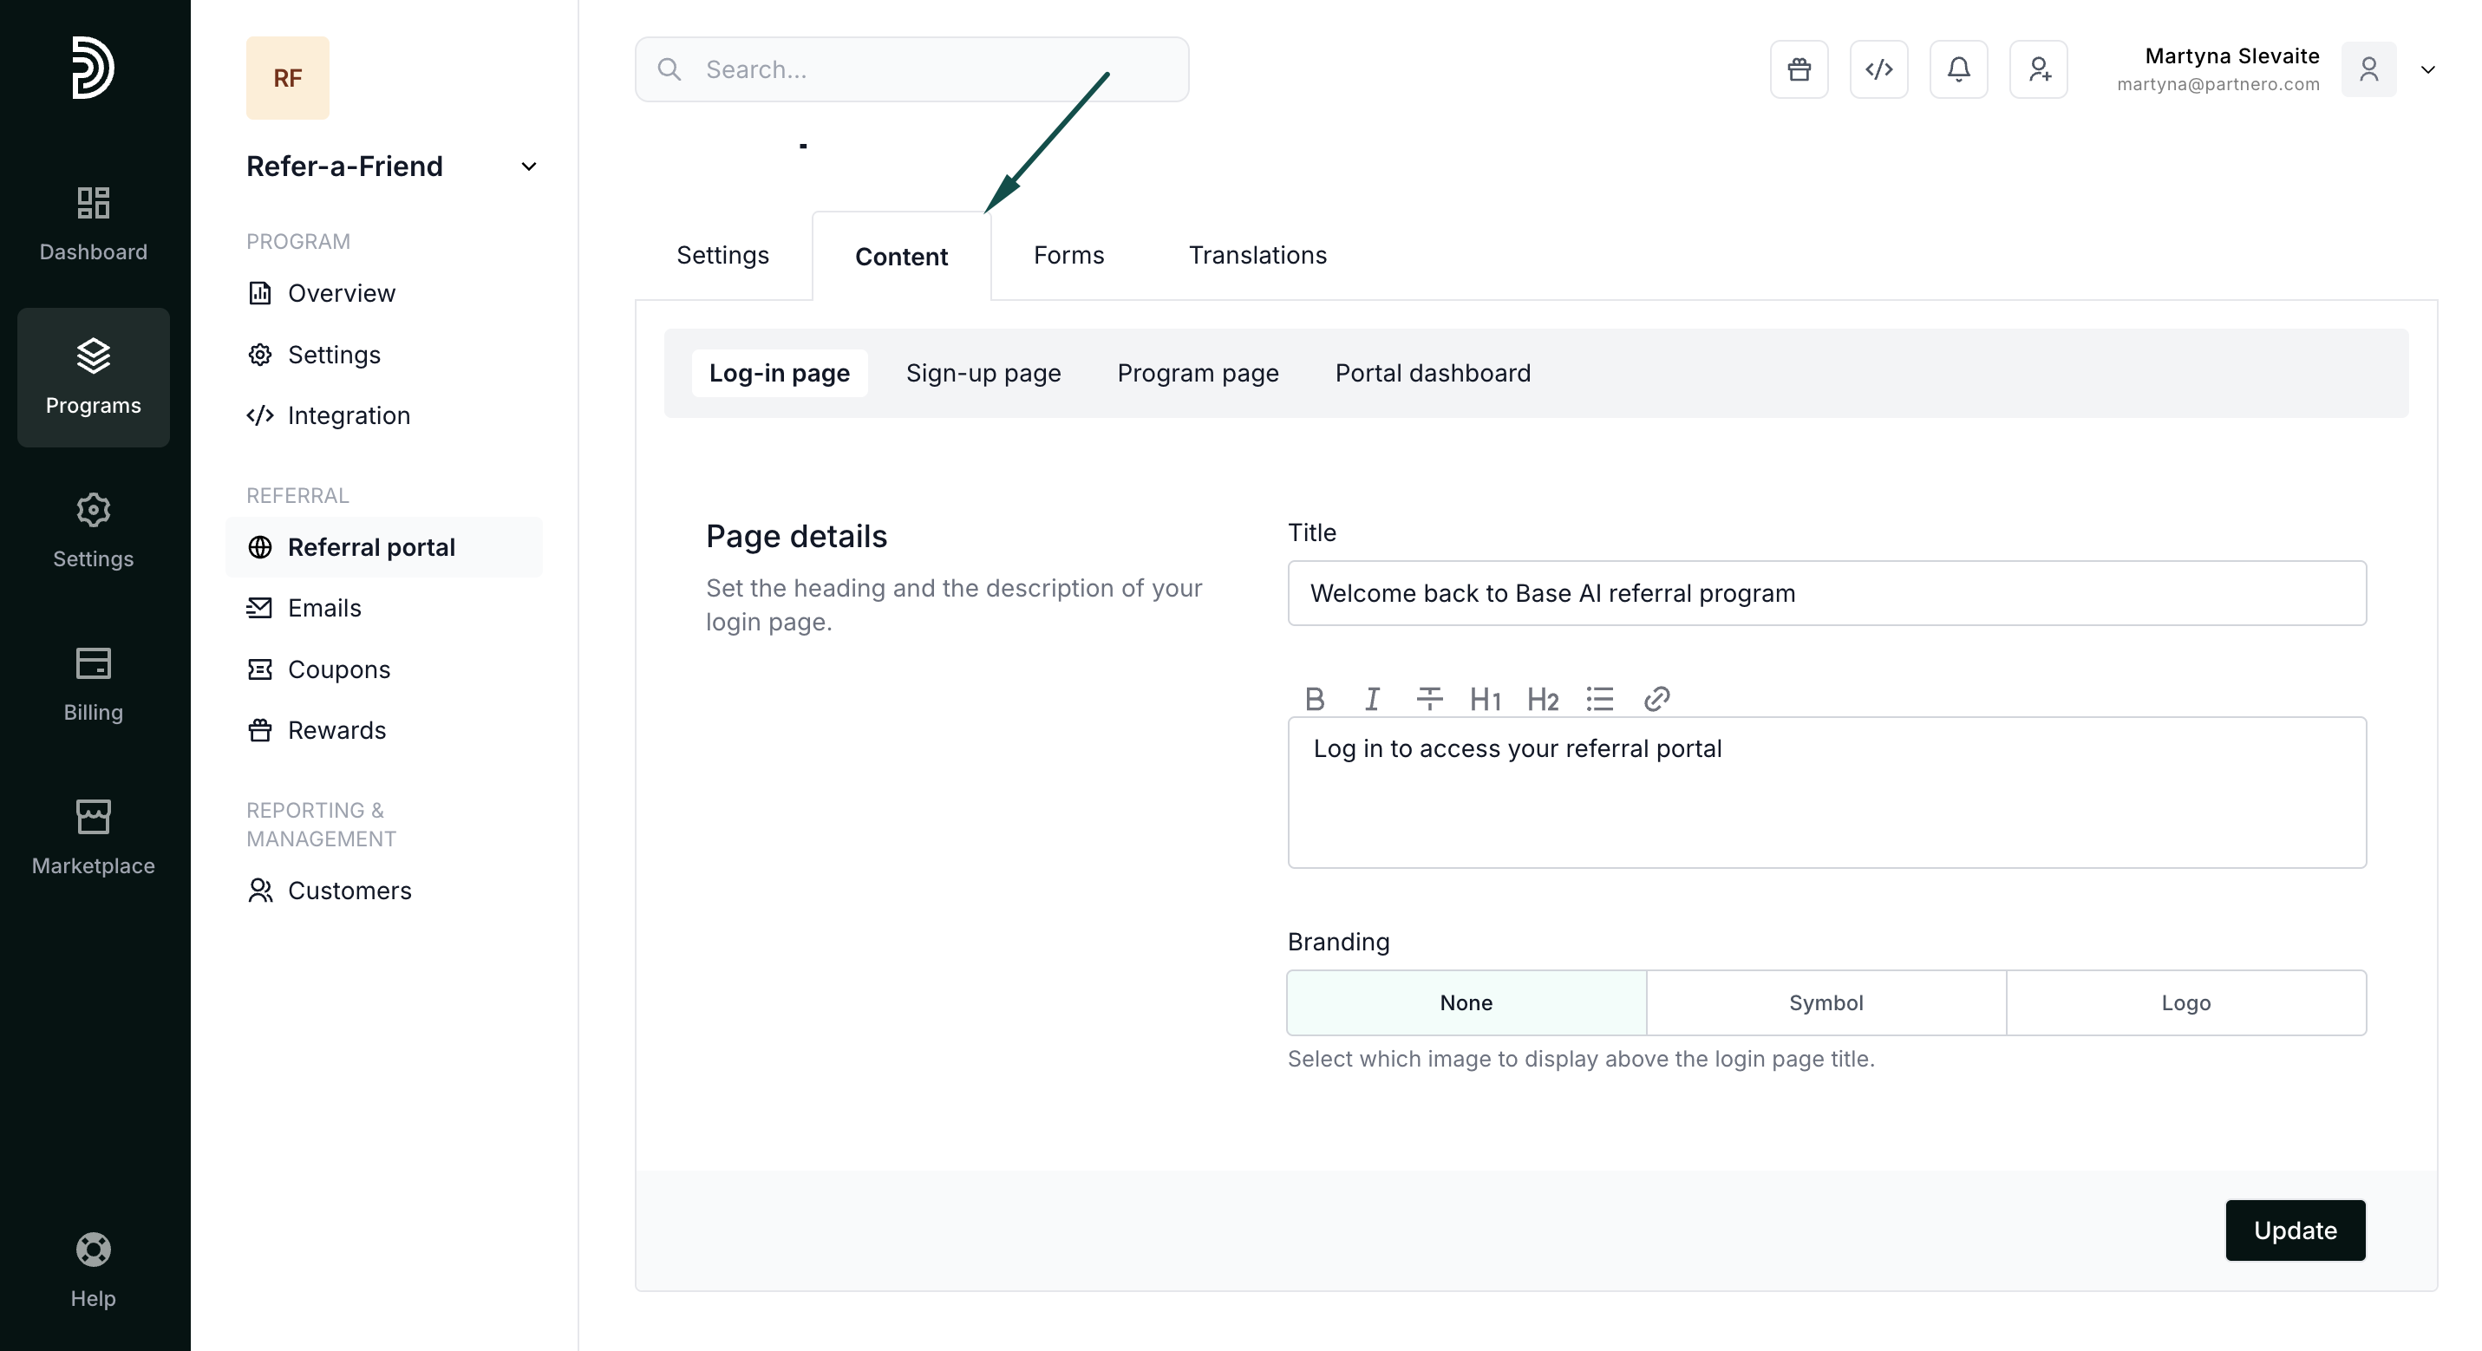
Task: Toggle italic formatting in editor
Action: [x=1372, y=699]
